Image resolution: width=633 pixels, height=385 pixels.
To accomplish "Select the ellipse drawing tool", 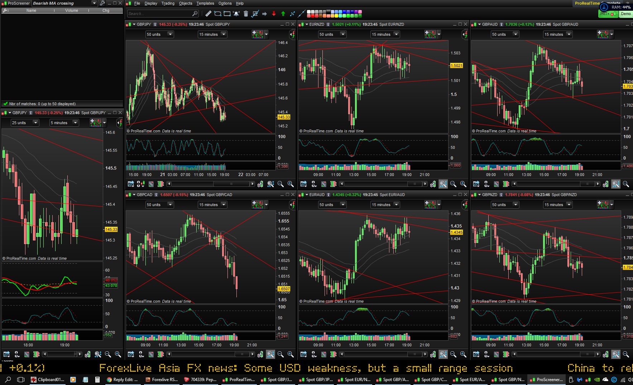I will (217, 14).
